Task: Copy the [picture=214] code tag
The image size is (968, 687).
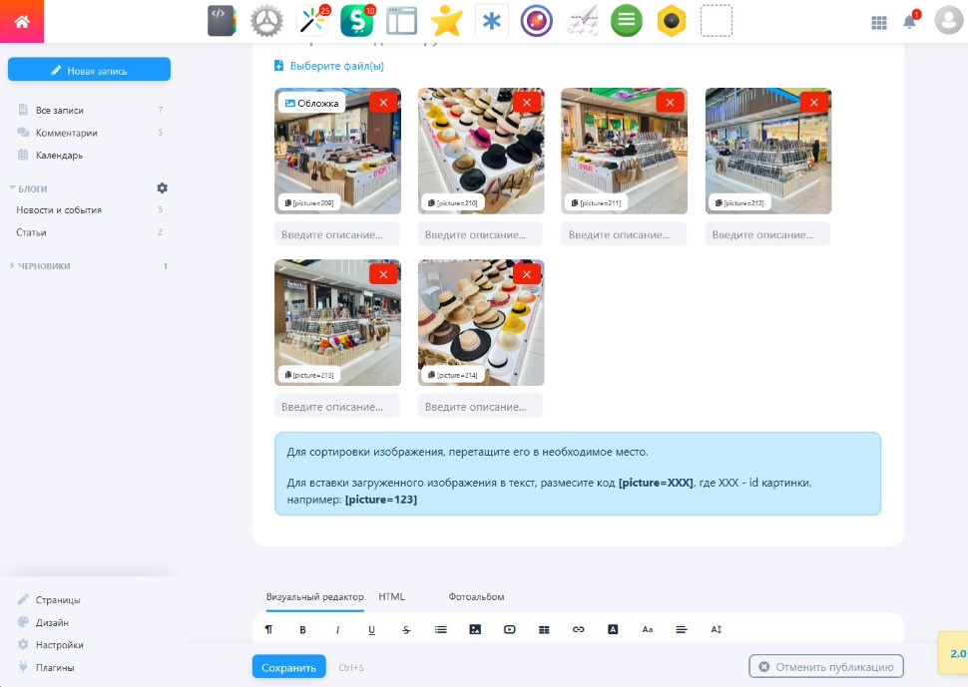Action: (x=452, y=375)
